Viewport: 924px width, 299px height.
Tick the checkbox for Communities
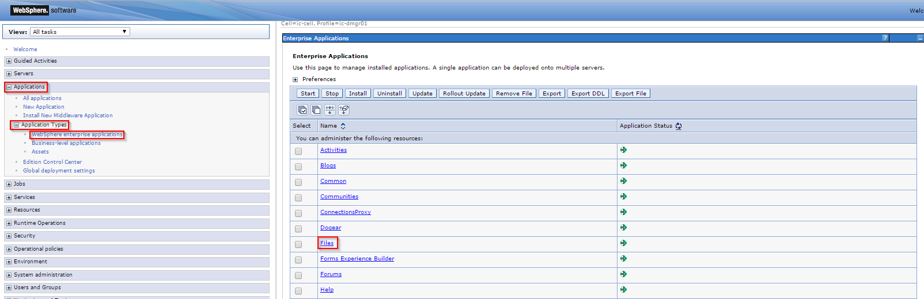pos(298,198)
